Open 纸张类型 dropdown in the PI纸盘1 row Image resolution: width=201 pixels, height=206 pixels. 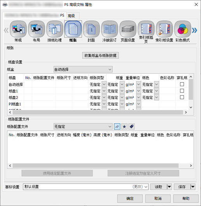[x=104, y=104]
